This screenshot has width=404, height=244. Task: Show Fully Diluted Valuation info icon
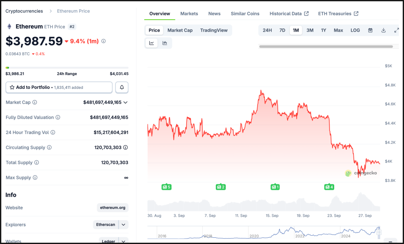pyautogui.click(x=58, y=117)
